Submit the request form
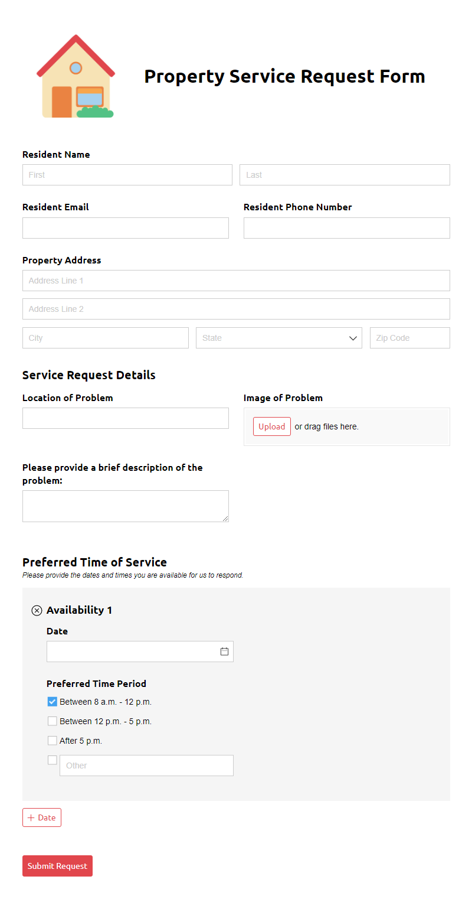This screenshot has width=472, height=899. (x=57, y=866)
